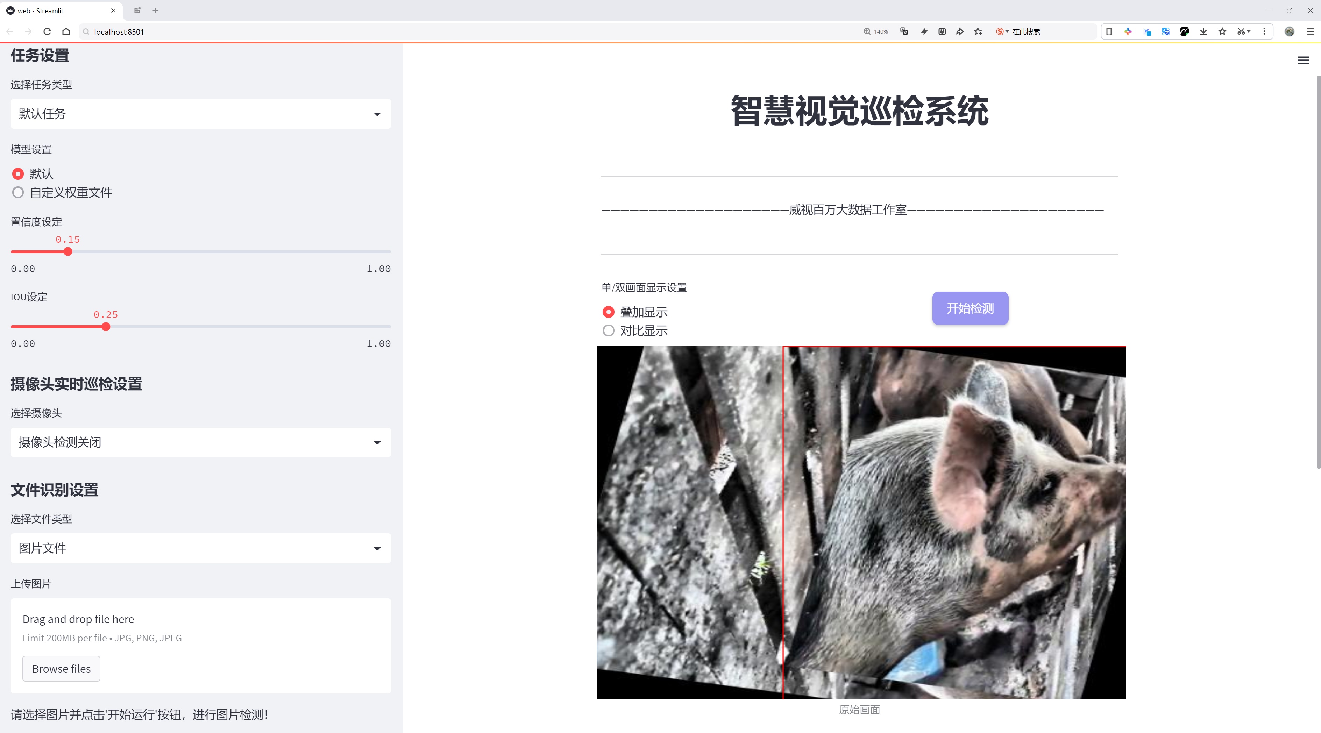Viewport: 1321px width, 733px height.
Task: Click the translate page icon in address bar
Action: coord(904,32)
